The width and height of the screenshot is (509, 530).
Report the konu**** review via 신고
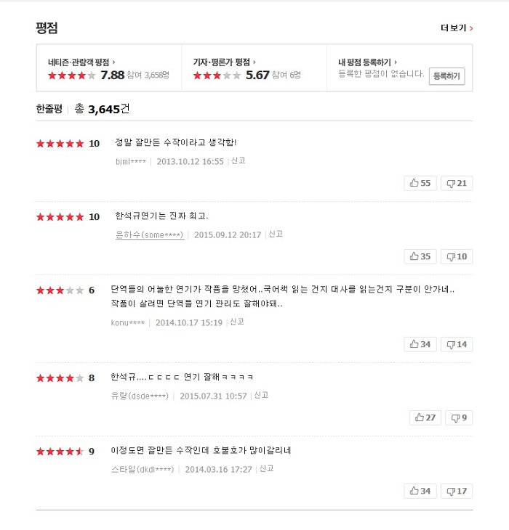(237, 322)
